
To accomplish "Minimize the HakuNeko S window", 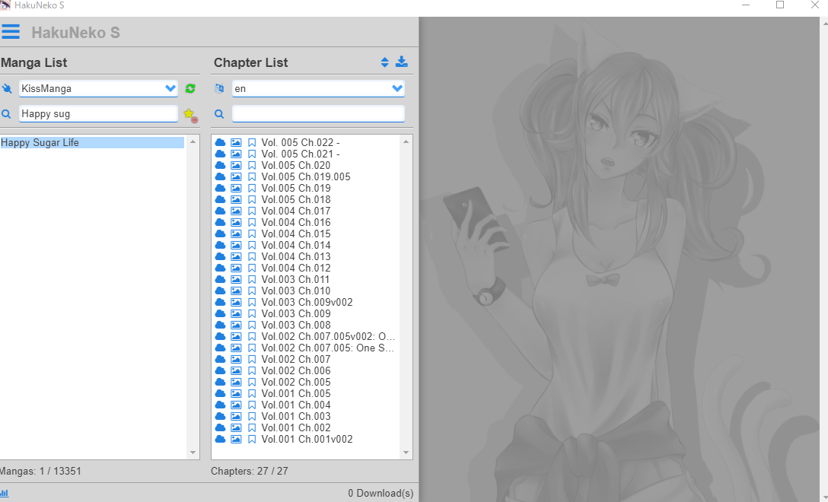I will click(746, 5).
